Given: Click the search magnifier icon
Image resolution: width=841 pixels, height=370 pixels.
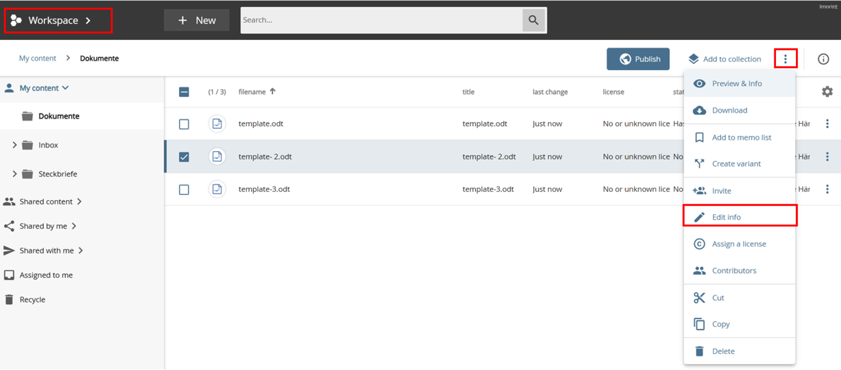Looking at the screenshot, I should [x=533, y=20].
